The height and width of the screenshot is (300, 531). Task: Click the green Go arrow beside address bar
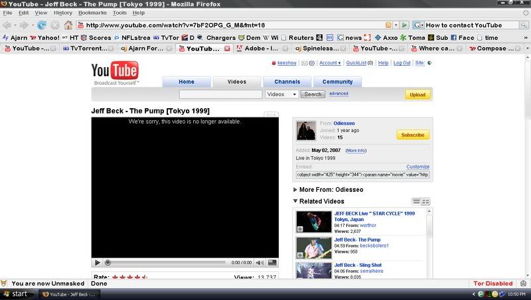click(404, 25)
